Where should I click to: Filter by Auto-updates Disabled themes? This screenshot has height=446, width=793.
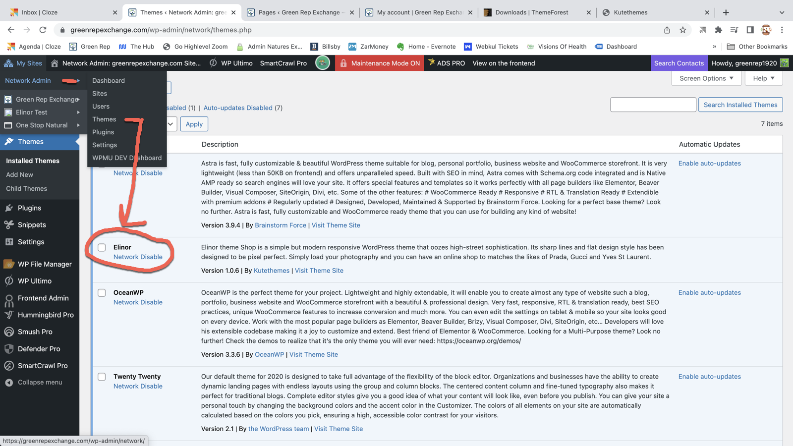pyautogui.click(x=238, y=108)
